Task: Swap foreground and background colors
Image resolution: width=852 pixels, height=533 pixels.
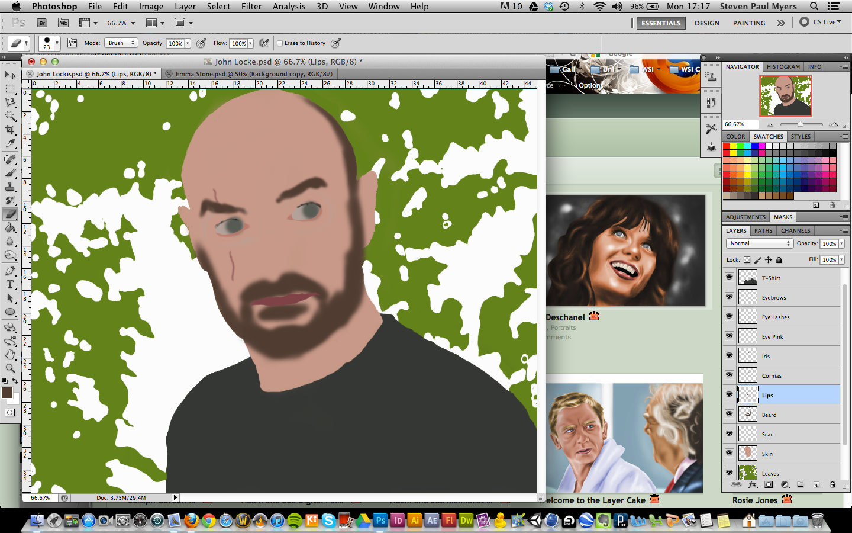Action: point(15,381)
